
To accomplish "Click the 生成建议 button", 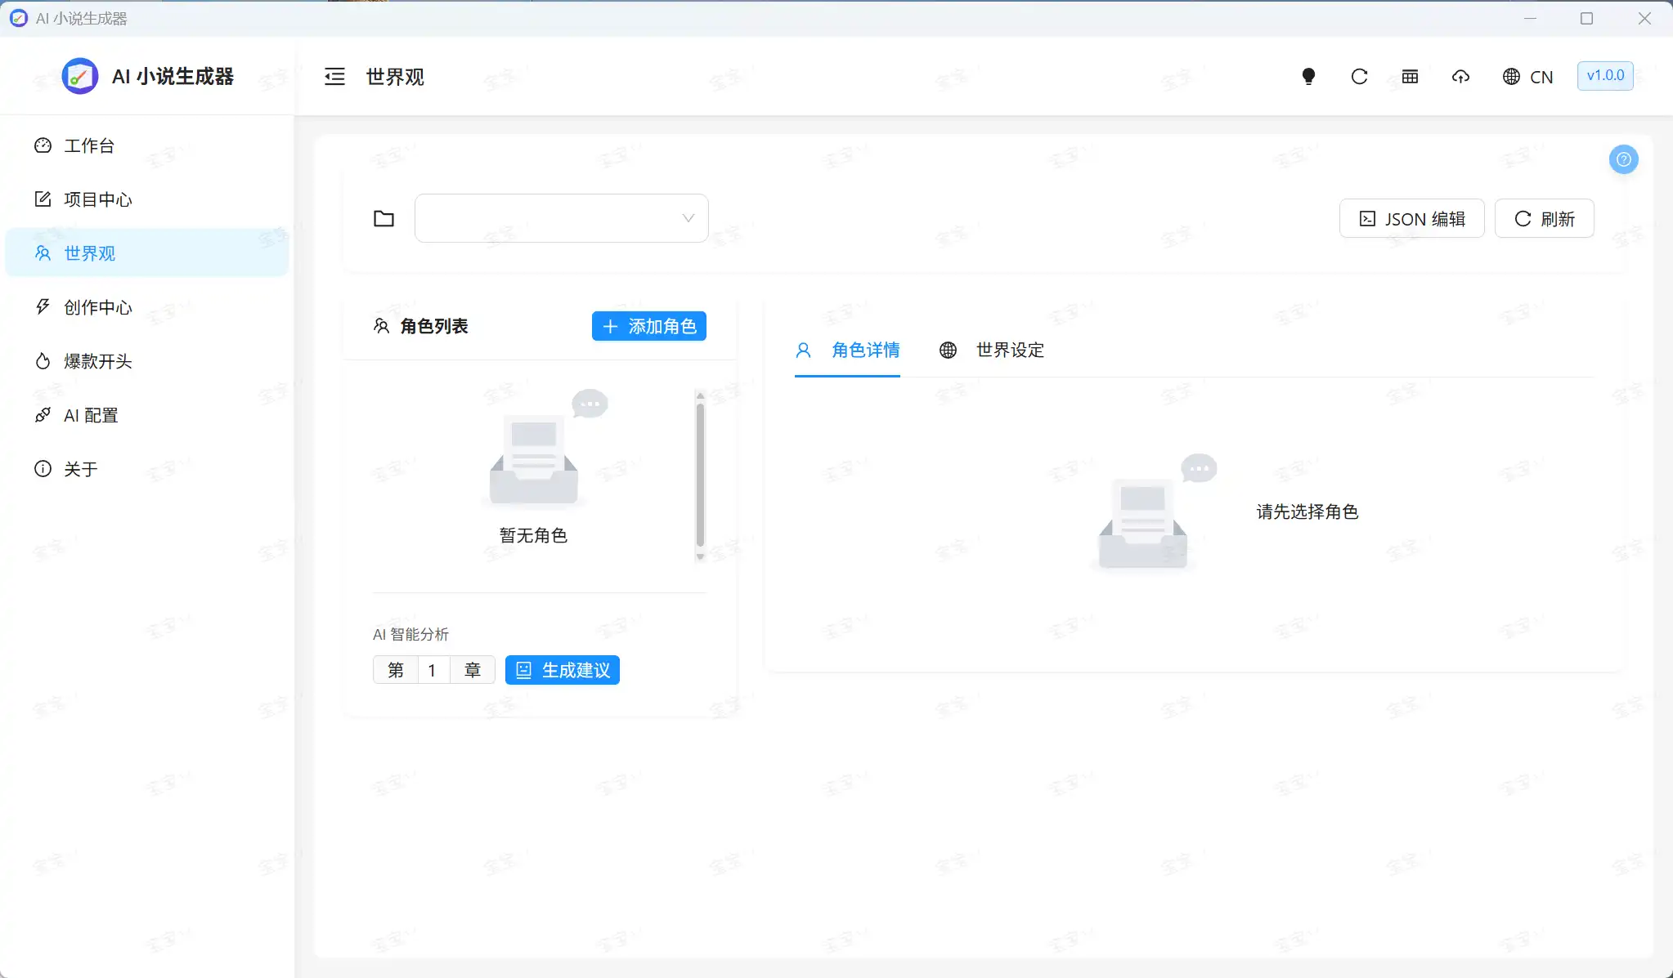I will [x=562, y=669].
